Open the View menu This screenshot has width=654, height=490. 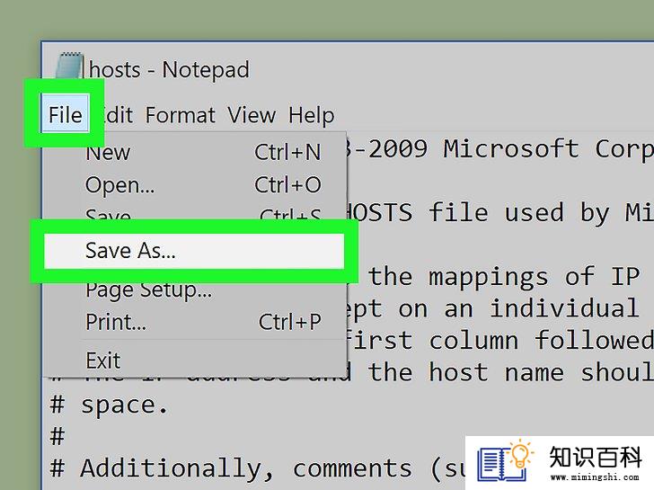252,115
